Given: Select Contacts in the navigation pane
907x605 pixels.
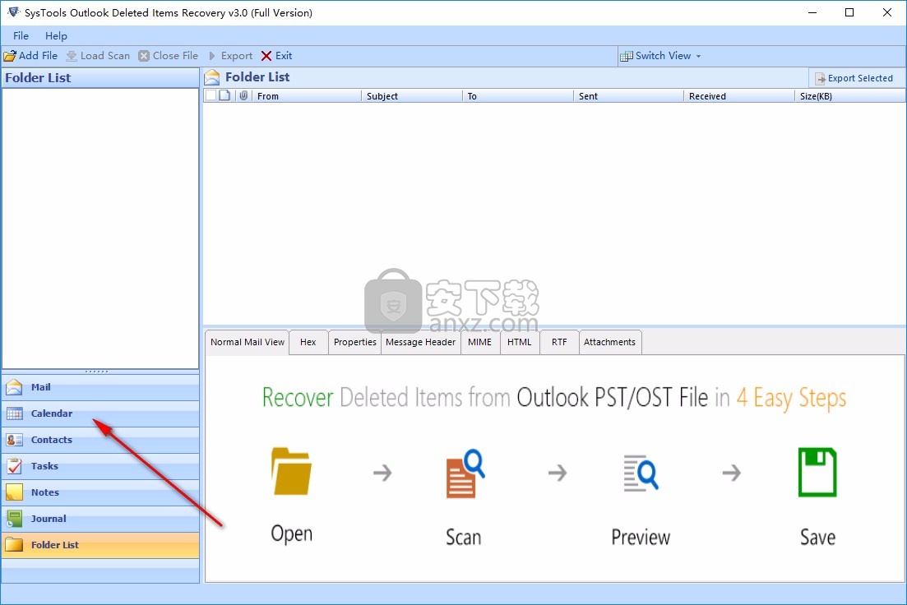Looking at the screenshot, I should pyautogui.click(x=100, y=440).
